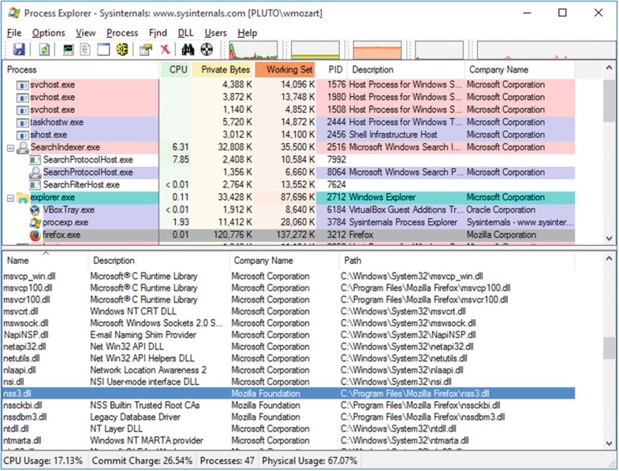Click the Physical Usage status bar entry

click(309, 461)
